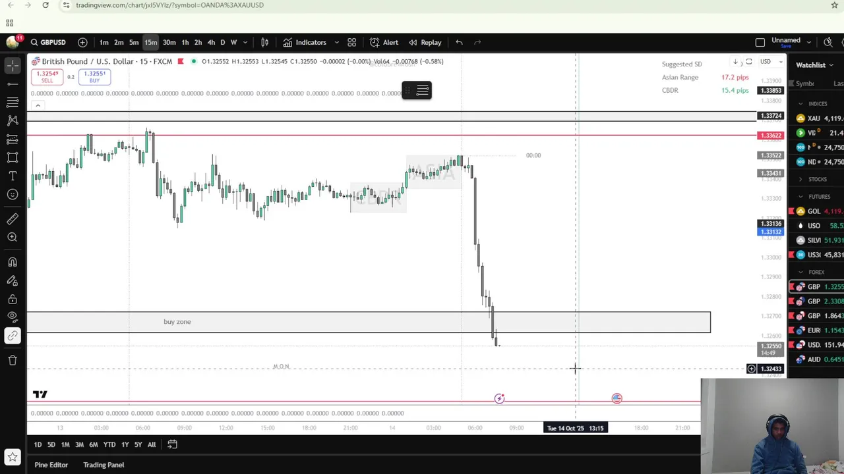Screen dimensions: 844x474
Task: Click the trash remove objects icon
Action: 13,360
